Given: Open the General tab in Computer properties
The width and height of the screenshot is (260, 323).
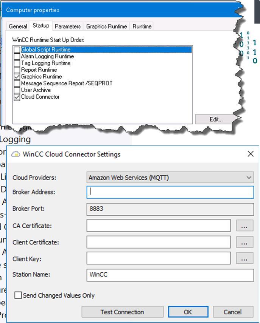Looking at the screenshot, I should pyautogui.click(x=18, y=26).
